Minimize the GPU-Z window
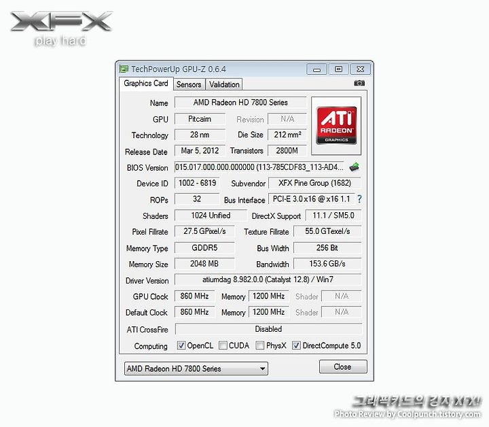 (x=316, y=69)
